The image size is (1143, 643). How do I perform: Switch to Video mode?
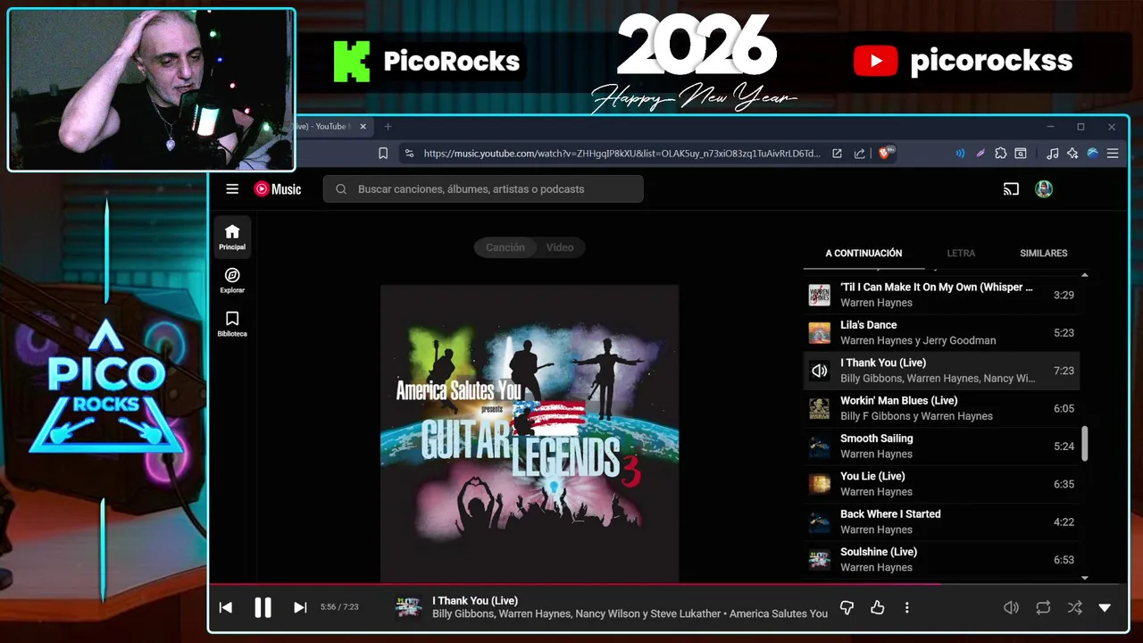click(560, 247)
